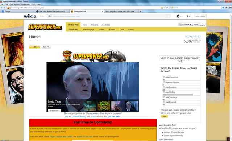Select the Age Reversal poll option
232x141 pixels.
click(164, 102)
